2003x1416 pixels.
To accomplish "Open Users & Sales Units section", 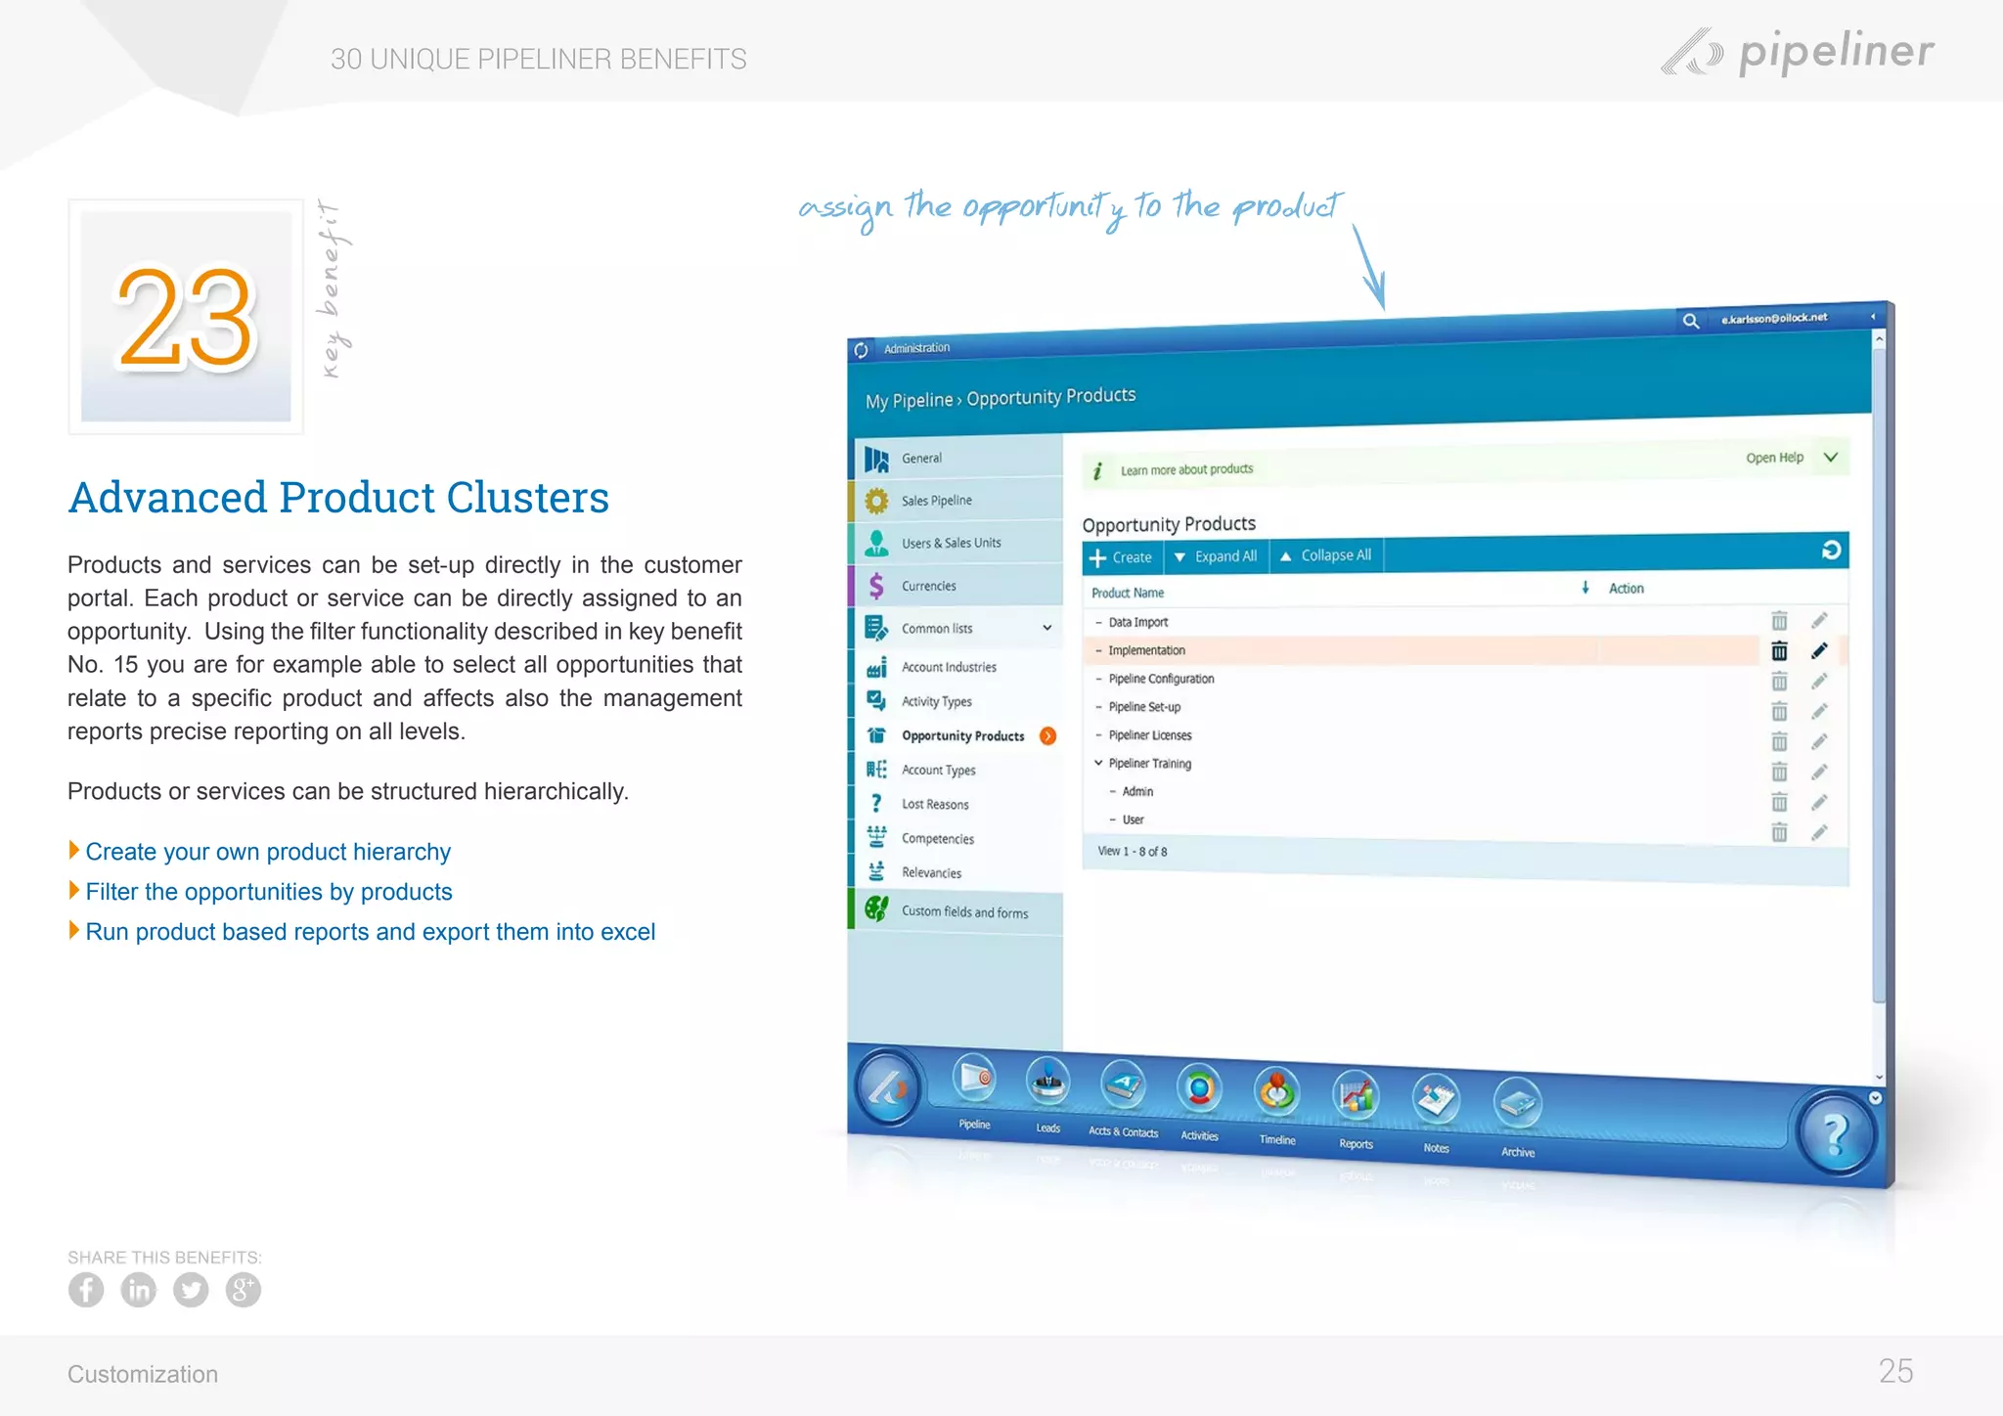I will pyautogui.click(x=957, y=543).
